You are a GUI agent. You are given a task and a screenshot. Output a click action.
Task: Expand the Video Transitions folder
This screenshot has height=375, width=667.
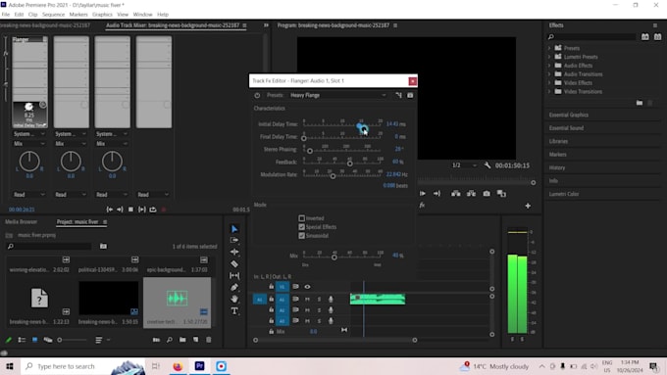click(549, 92)
